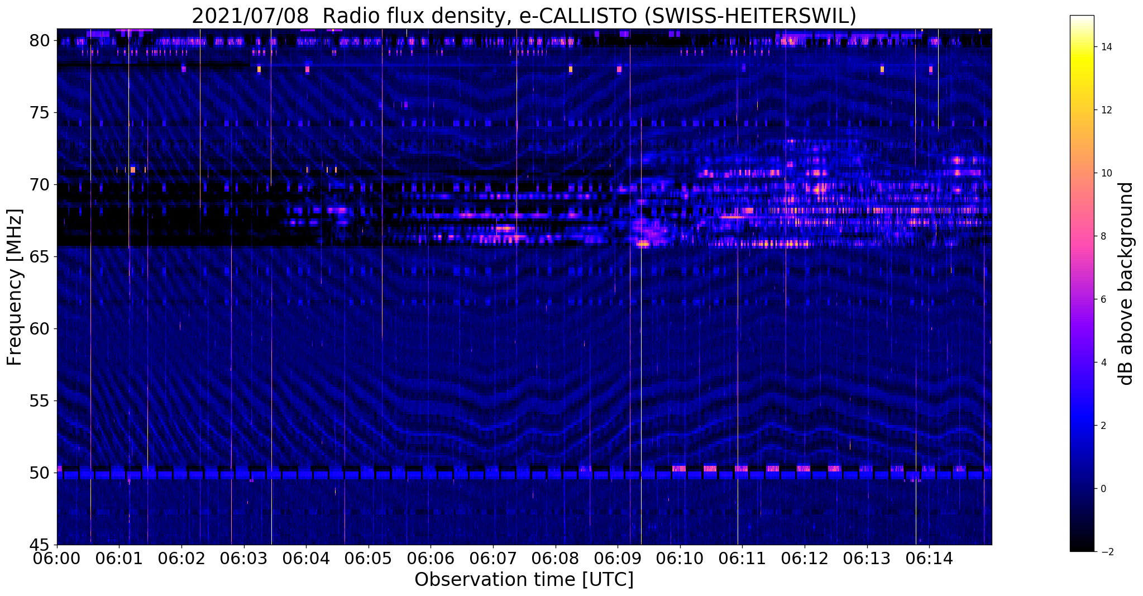Click the 06:01 time tick label
Screen dimensions: 1143x596
119,558
